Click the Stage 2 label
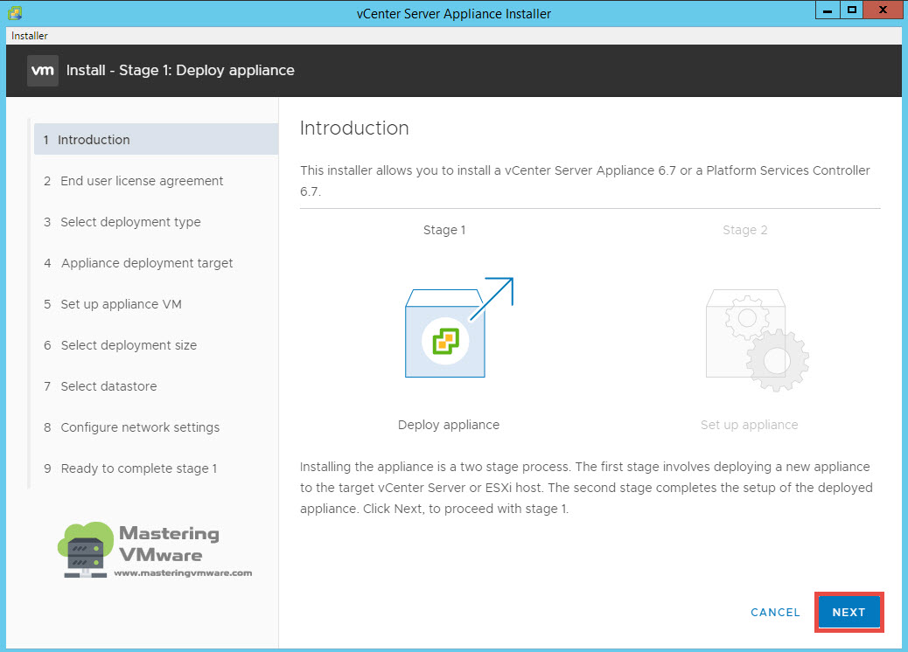Screen dimensions: 908x652 click(744, 230)
